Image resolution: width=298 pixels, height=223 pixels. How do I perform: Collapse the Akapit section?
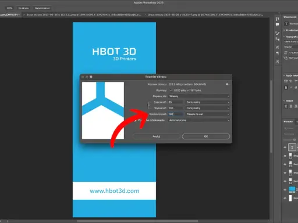click(285, 100)
